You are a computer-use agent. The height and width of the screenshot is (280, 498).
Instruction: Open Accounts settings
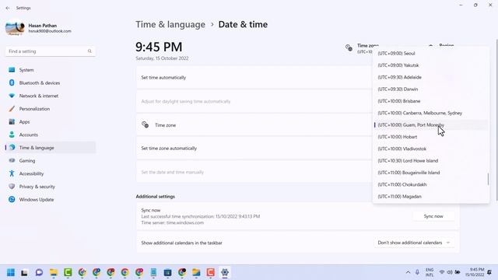pyautogui.click(x=51, y=135)
